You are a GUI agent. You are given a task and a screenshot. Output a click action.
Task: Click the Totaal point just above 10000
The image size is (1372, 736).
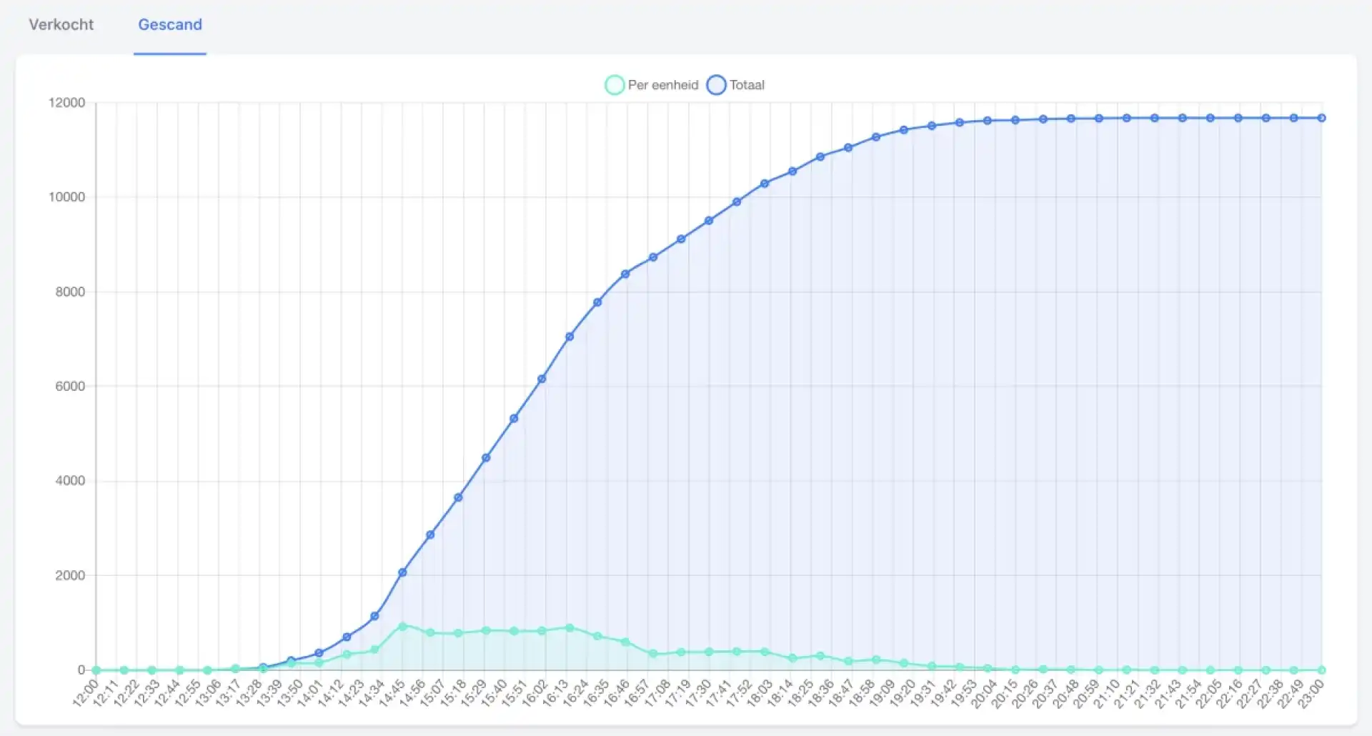click(x=765, y=184)
